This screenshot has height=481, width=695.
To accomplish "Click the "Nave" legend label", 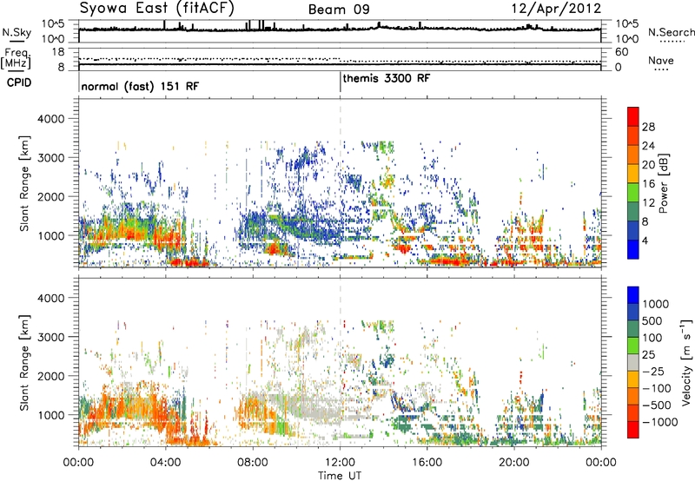I will click(660, 60).
